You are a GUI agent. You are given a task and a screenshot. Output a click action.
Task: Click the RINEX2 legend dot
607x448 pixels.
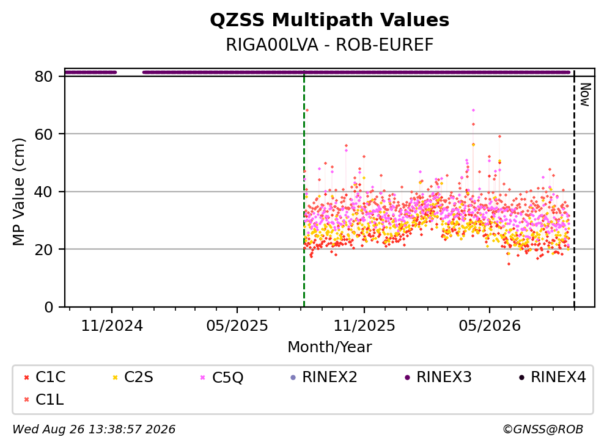[293, 378]
